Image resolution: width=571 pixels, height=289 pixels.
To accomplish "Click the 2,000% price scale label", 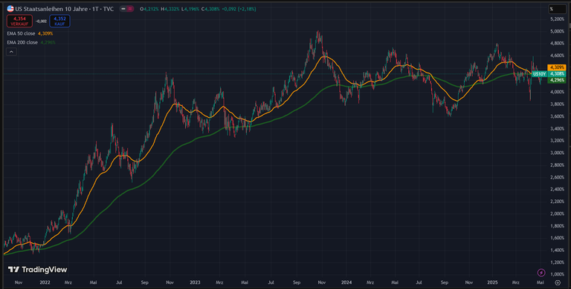I will tap(558, 214).
